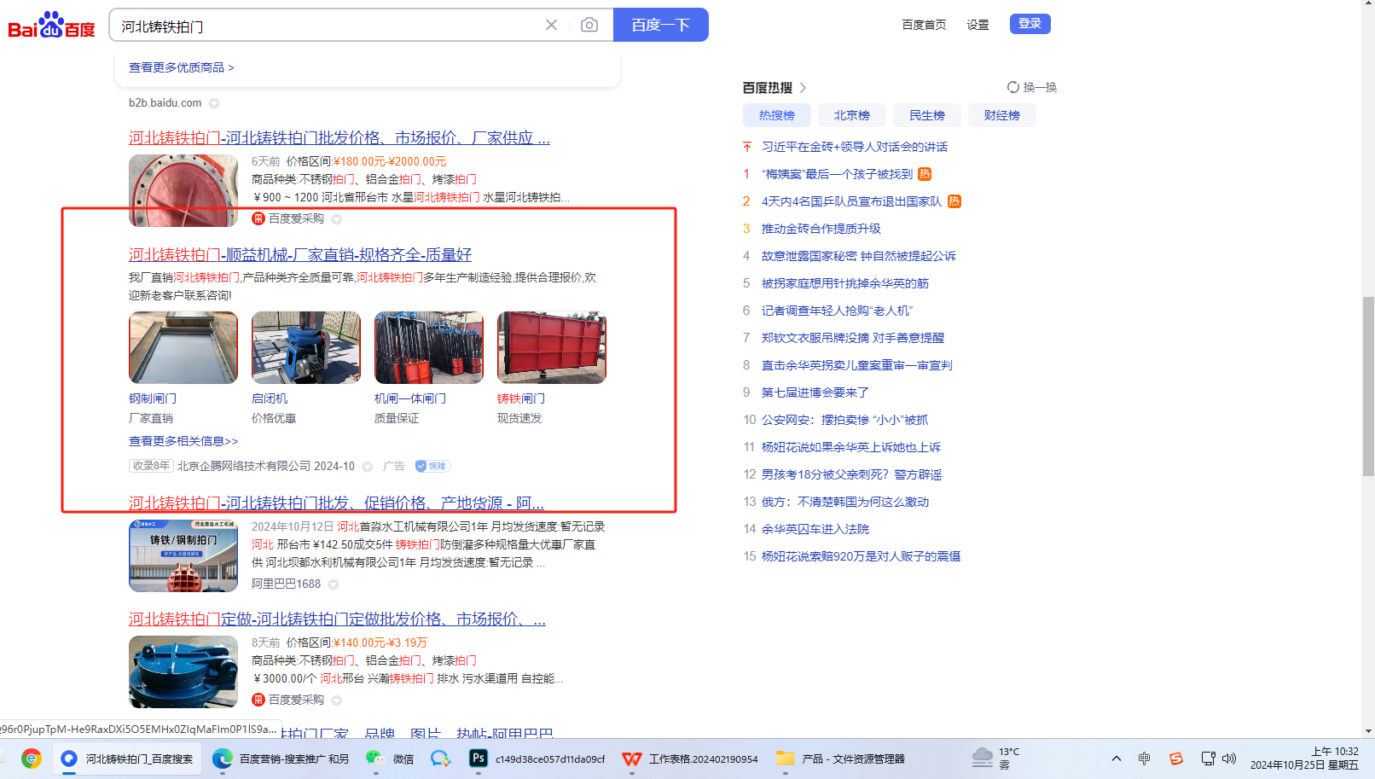Open the 设置 menu

(978, 25)
